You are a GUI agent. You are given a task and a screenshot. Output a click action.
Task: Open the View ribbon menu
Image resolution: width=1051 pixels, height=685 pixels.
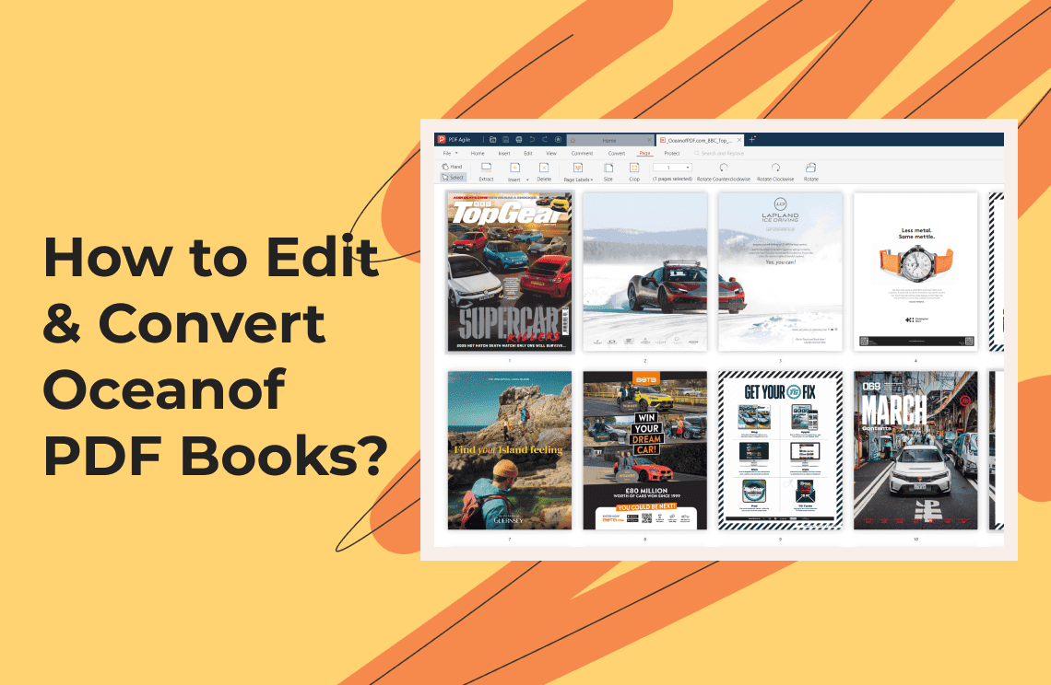(551, 154)
